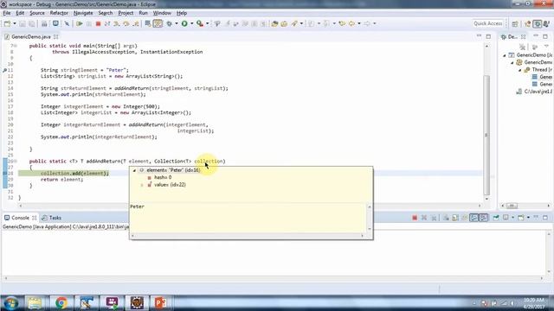
Task: Click the Disconnect debug icon
Action: coord(107,23)
